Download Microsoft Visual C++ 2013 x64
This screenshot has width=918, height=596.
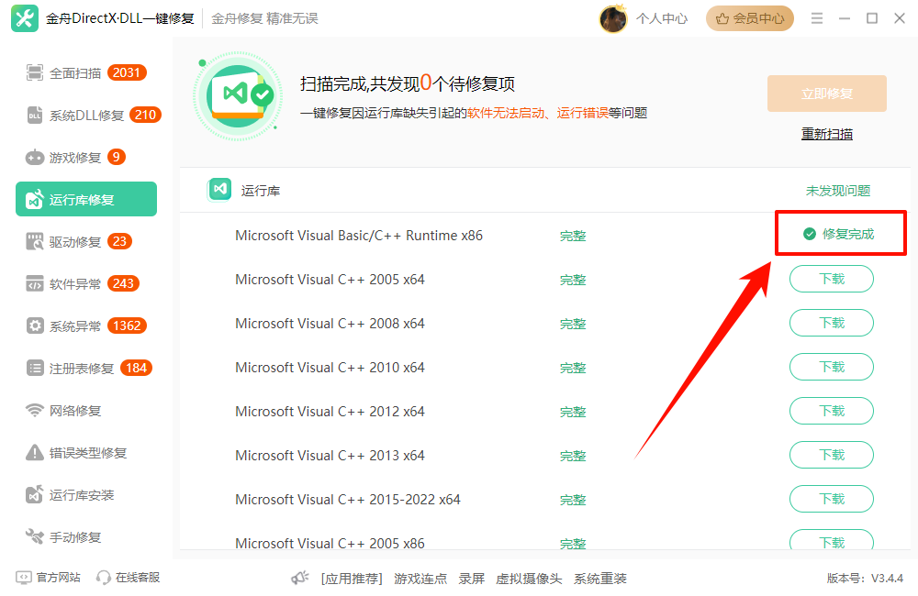(832, 455)
